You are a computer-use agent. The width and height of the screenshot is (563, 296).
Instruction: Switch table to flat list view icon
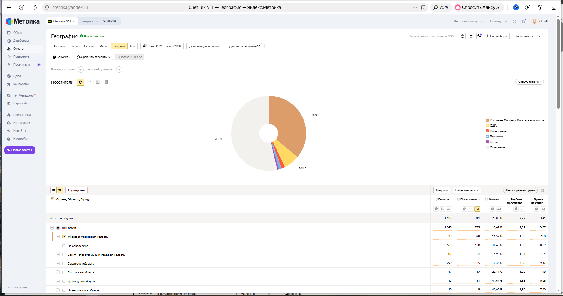[x=53, y=190]
